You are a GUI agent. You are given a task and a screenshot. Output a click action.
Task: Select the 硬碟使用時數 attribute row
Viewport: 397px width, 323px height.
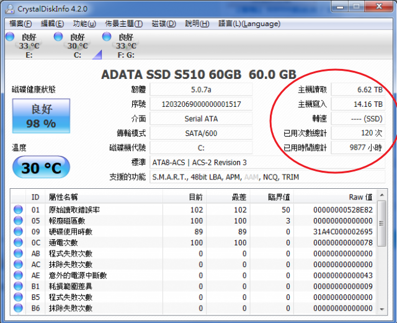pyautogui.click(x=194, y=232)
